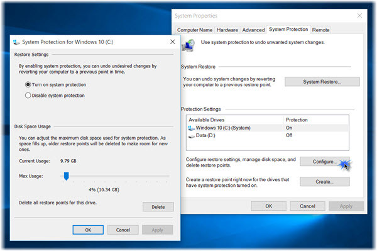Click the Off protection status for Data (D:)

pos(289,135)
